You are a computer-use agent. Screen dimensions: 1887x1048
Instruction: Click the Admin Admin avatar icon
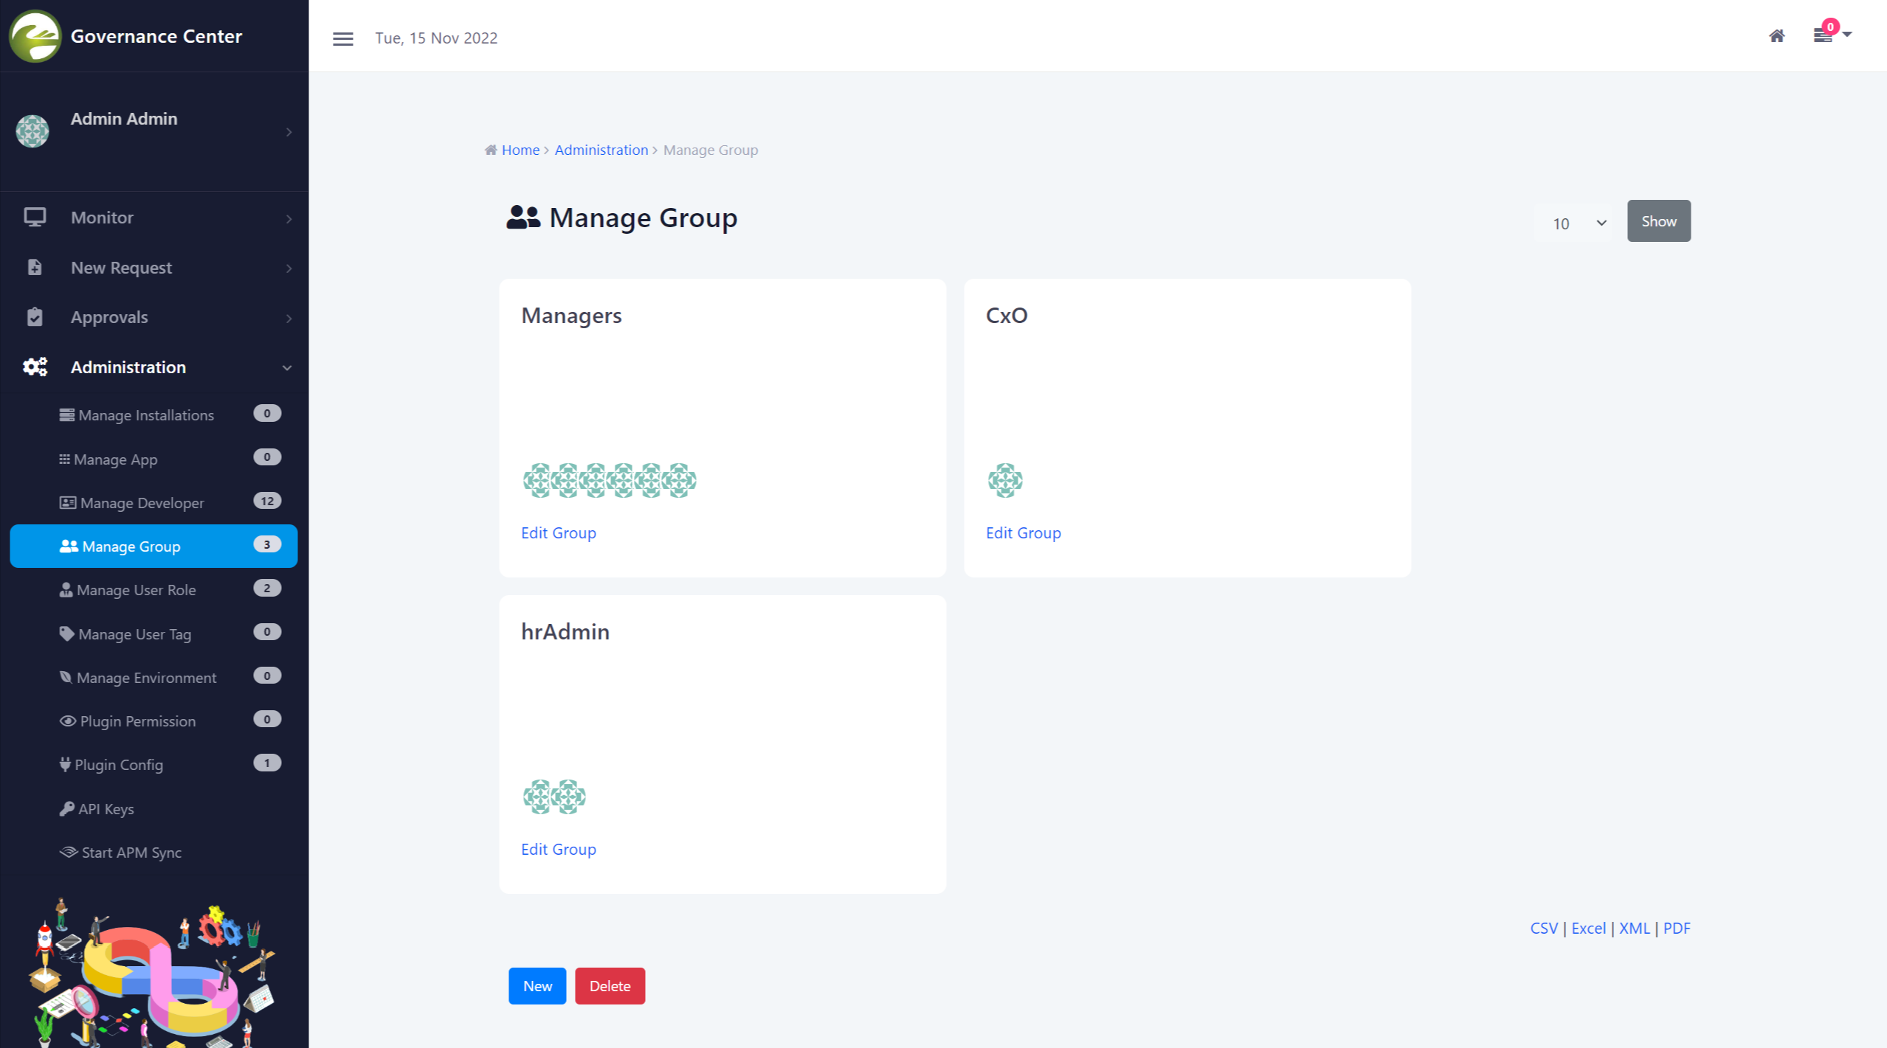point(32,131)
